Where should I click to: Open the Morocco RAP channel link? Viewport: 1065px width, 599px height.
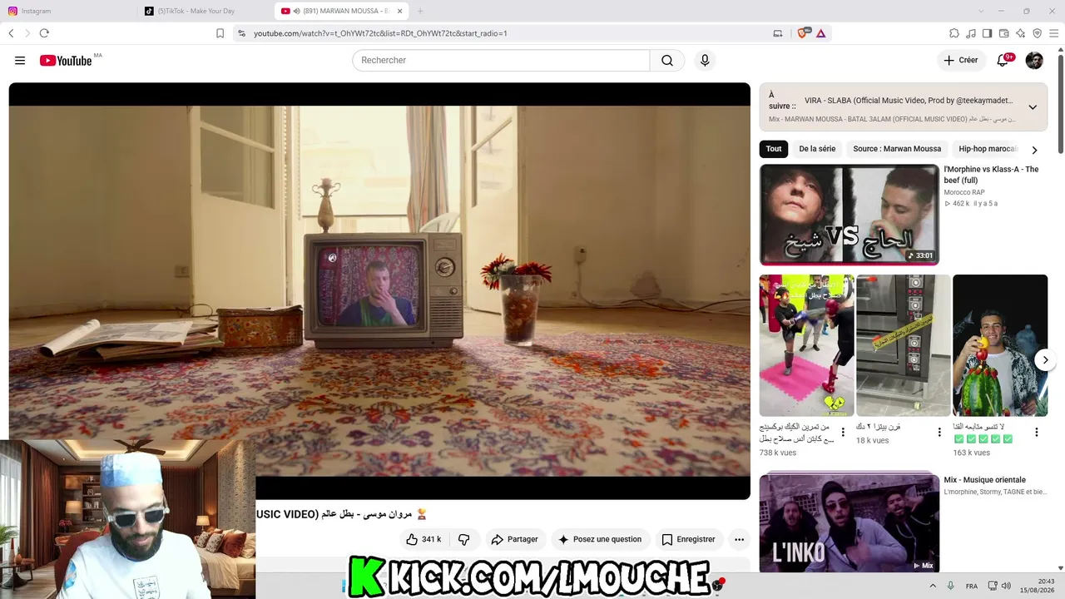pyautogui.click(x=964, y=192)
